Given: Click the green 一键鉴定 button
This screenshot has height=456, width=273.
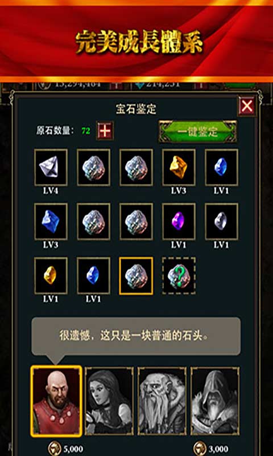Looking at the screenshot, I should pyautogui.click(x=197, y=132).
